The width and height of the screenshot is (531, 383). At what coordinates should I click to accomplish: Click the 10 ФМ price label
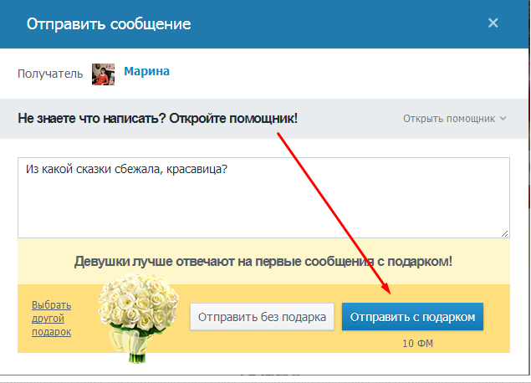tap(417, 344)
